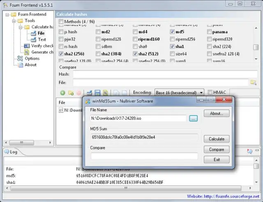
Task: Click the Compare button in winMd5Sum
Action: click(x=216, y=149)
